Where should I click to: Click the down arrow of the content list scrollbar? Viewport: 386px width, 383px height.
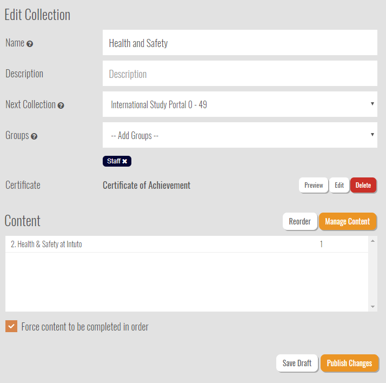[372, 307]
